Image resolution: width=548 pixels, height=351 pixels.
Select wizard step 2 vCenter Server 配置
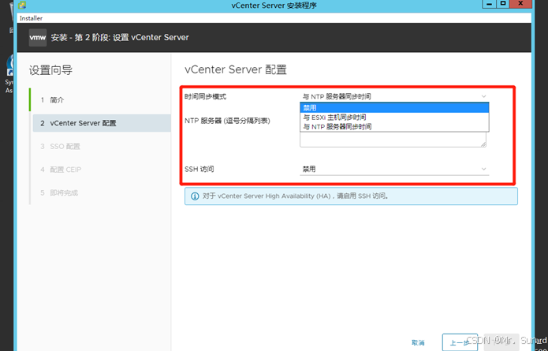tap(102, 123)
